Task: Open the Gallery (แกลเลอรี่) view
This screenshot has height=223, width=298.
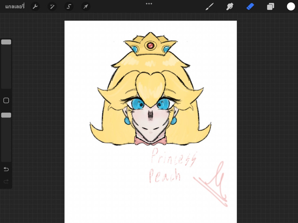Action: (x=15, y=7)
